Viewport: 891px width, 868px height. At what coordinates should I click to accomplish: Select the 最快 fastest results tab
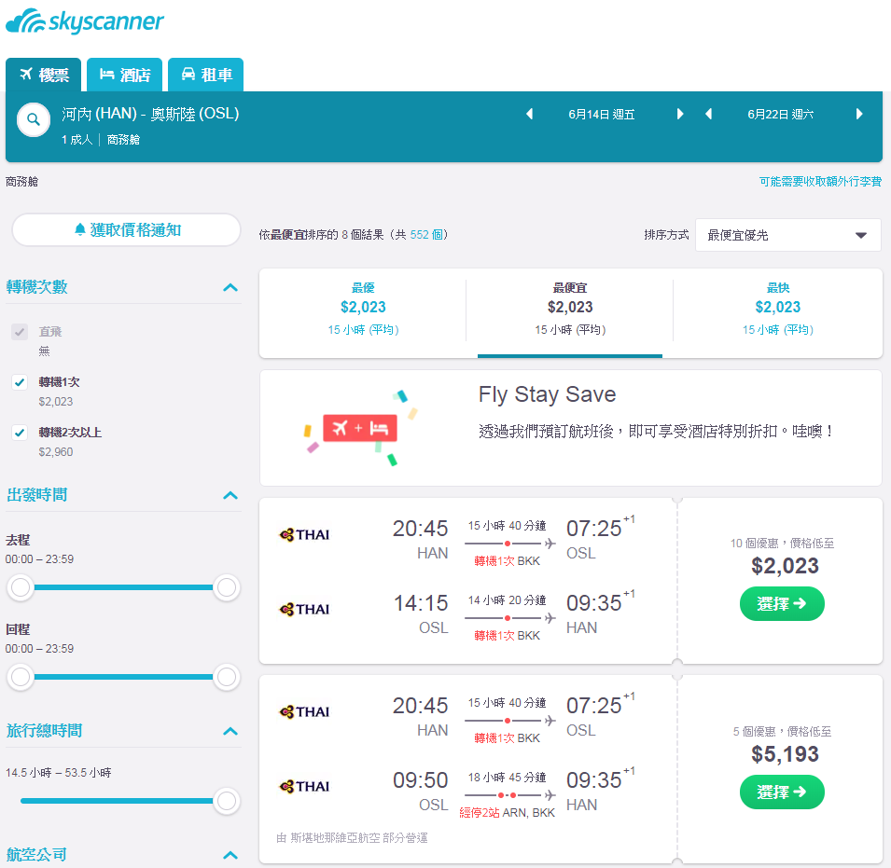(x=777, y=313)
